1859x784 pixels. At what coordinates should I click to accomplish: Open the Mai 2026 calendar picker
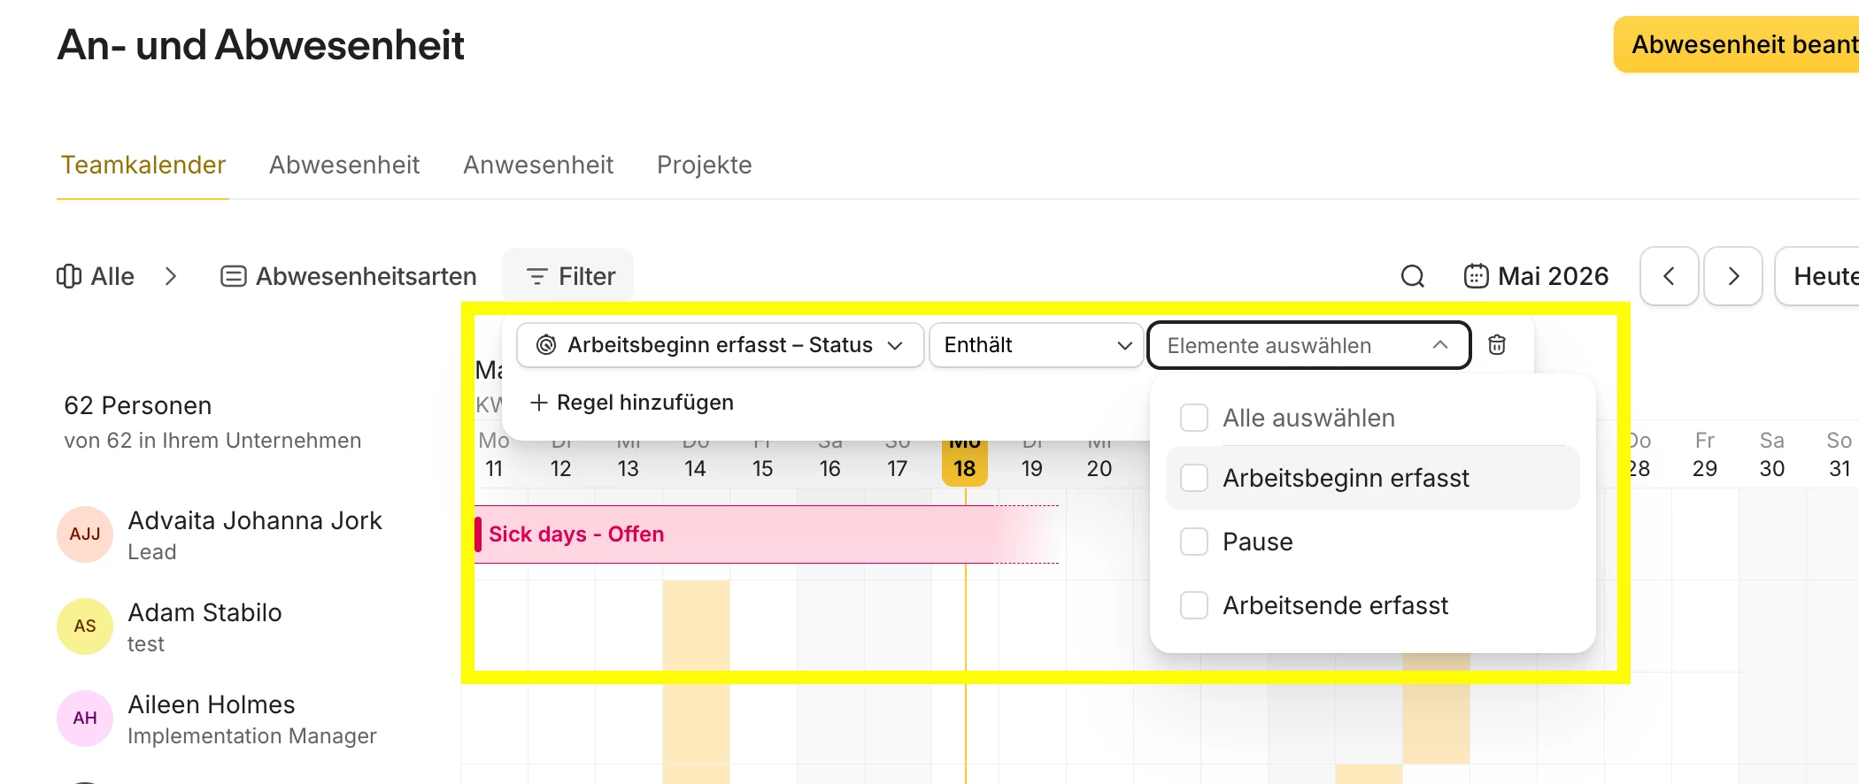pos(1536,276)
